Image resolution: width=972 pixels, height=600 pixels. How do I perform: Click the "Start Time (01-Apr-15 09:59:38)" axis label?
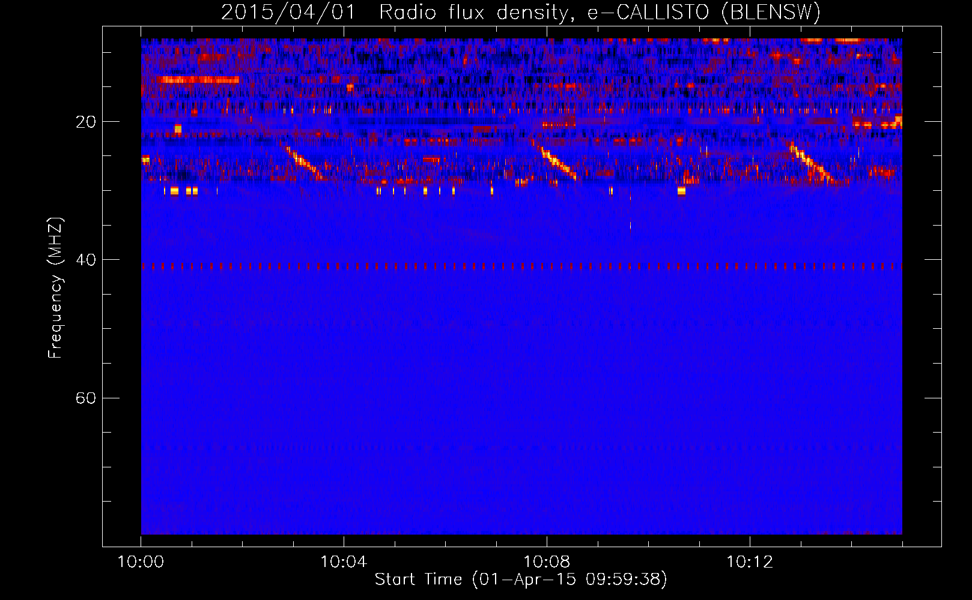tap(521, 580)
